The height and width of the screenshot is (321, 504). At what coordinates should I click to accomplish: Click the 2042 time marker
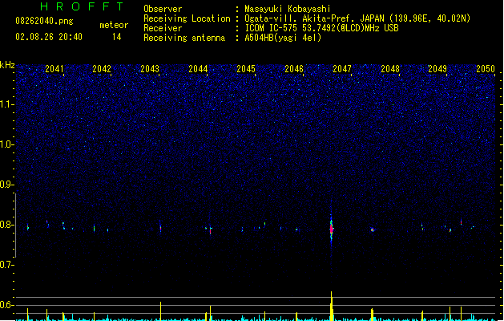(x=102, y=69)
